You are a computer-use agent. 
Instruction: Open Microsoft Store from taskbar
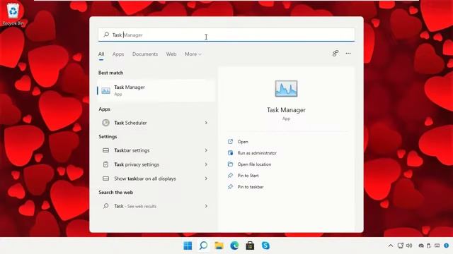pyautogui.click(x=250, y=246)
